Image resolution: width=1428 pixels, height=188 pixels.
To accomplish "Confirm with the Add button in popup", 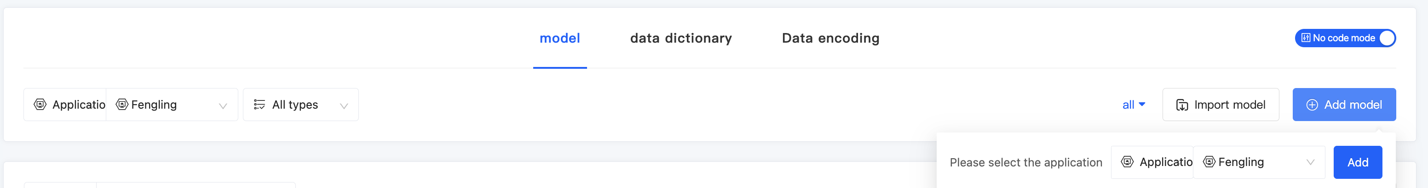I will (1357, 162).
